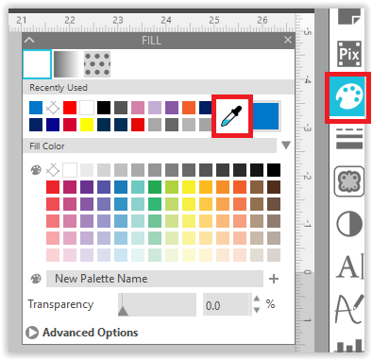Screen dimensions: 372x360
Task: Increase transparency with the up arrow
Action: tap(257, 299)
